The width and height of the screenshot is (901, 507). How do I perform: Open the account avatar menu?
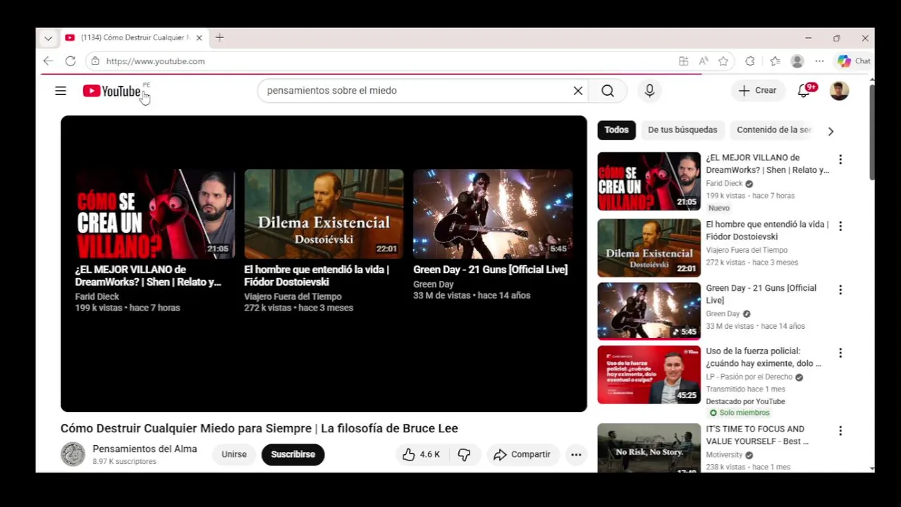tap(839, 90)
